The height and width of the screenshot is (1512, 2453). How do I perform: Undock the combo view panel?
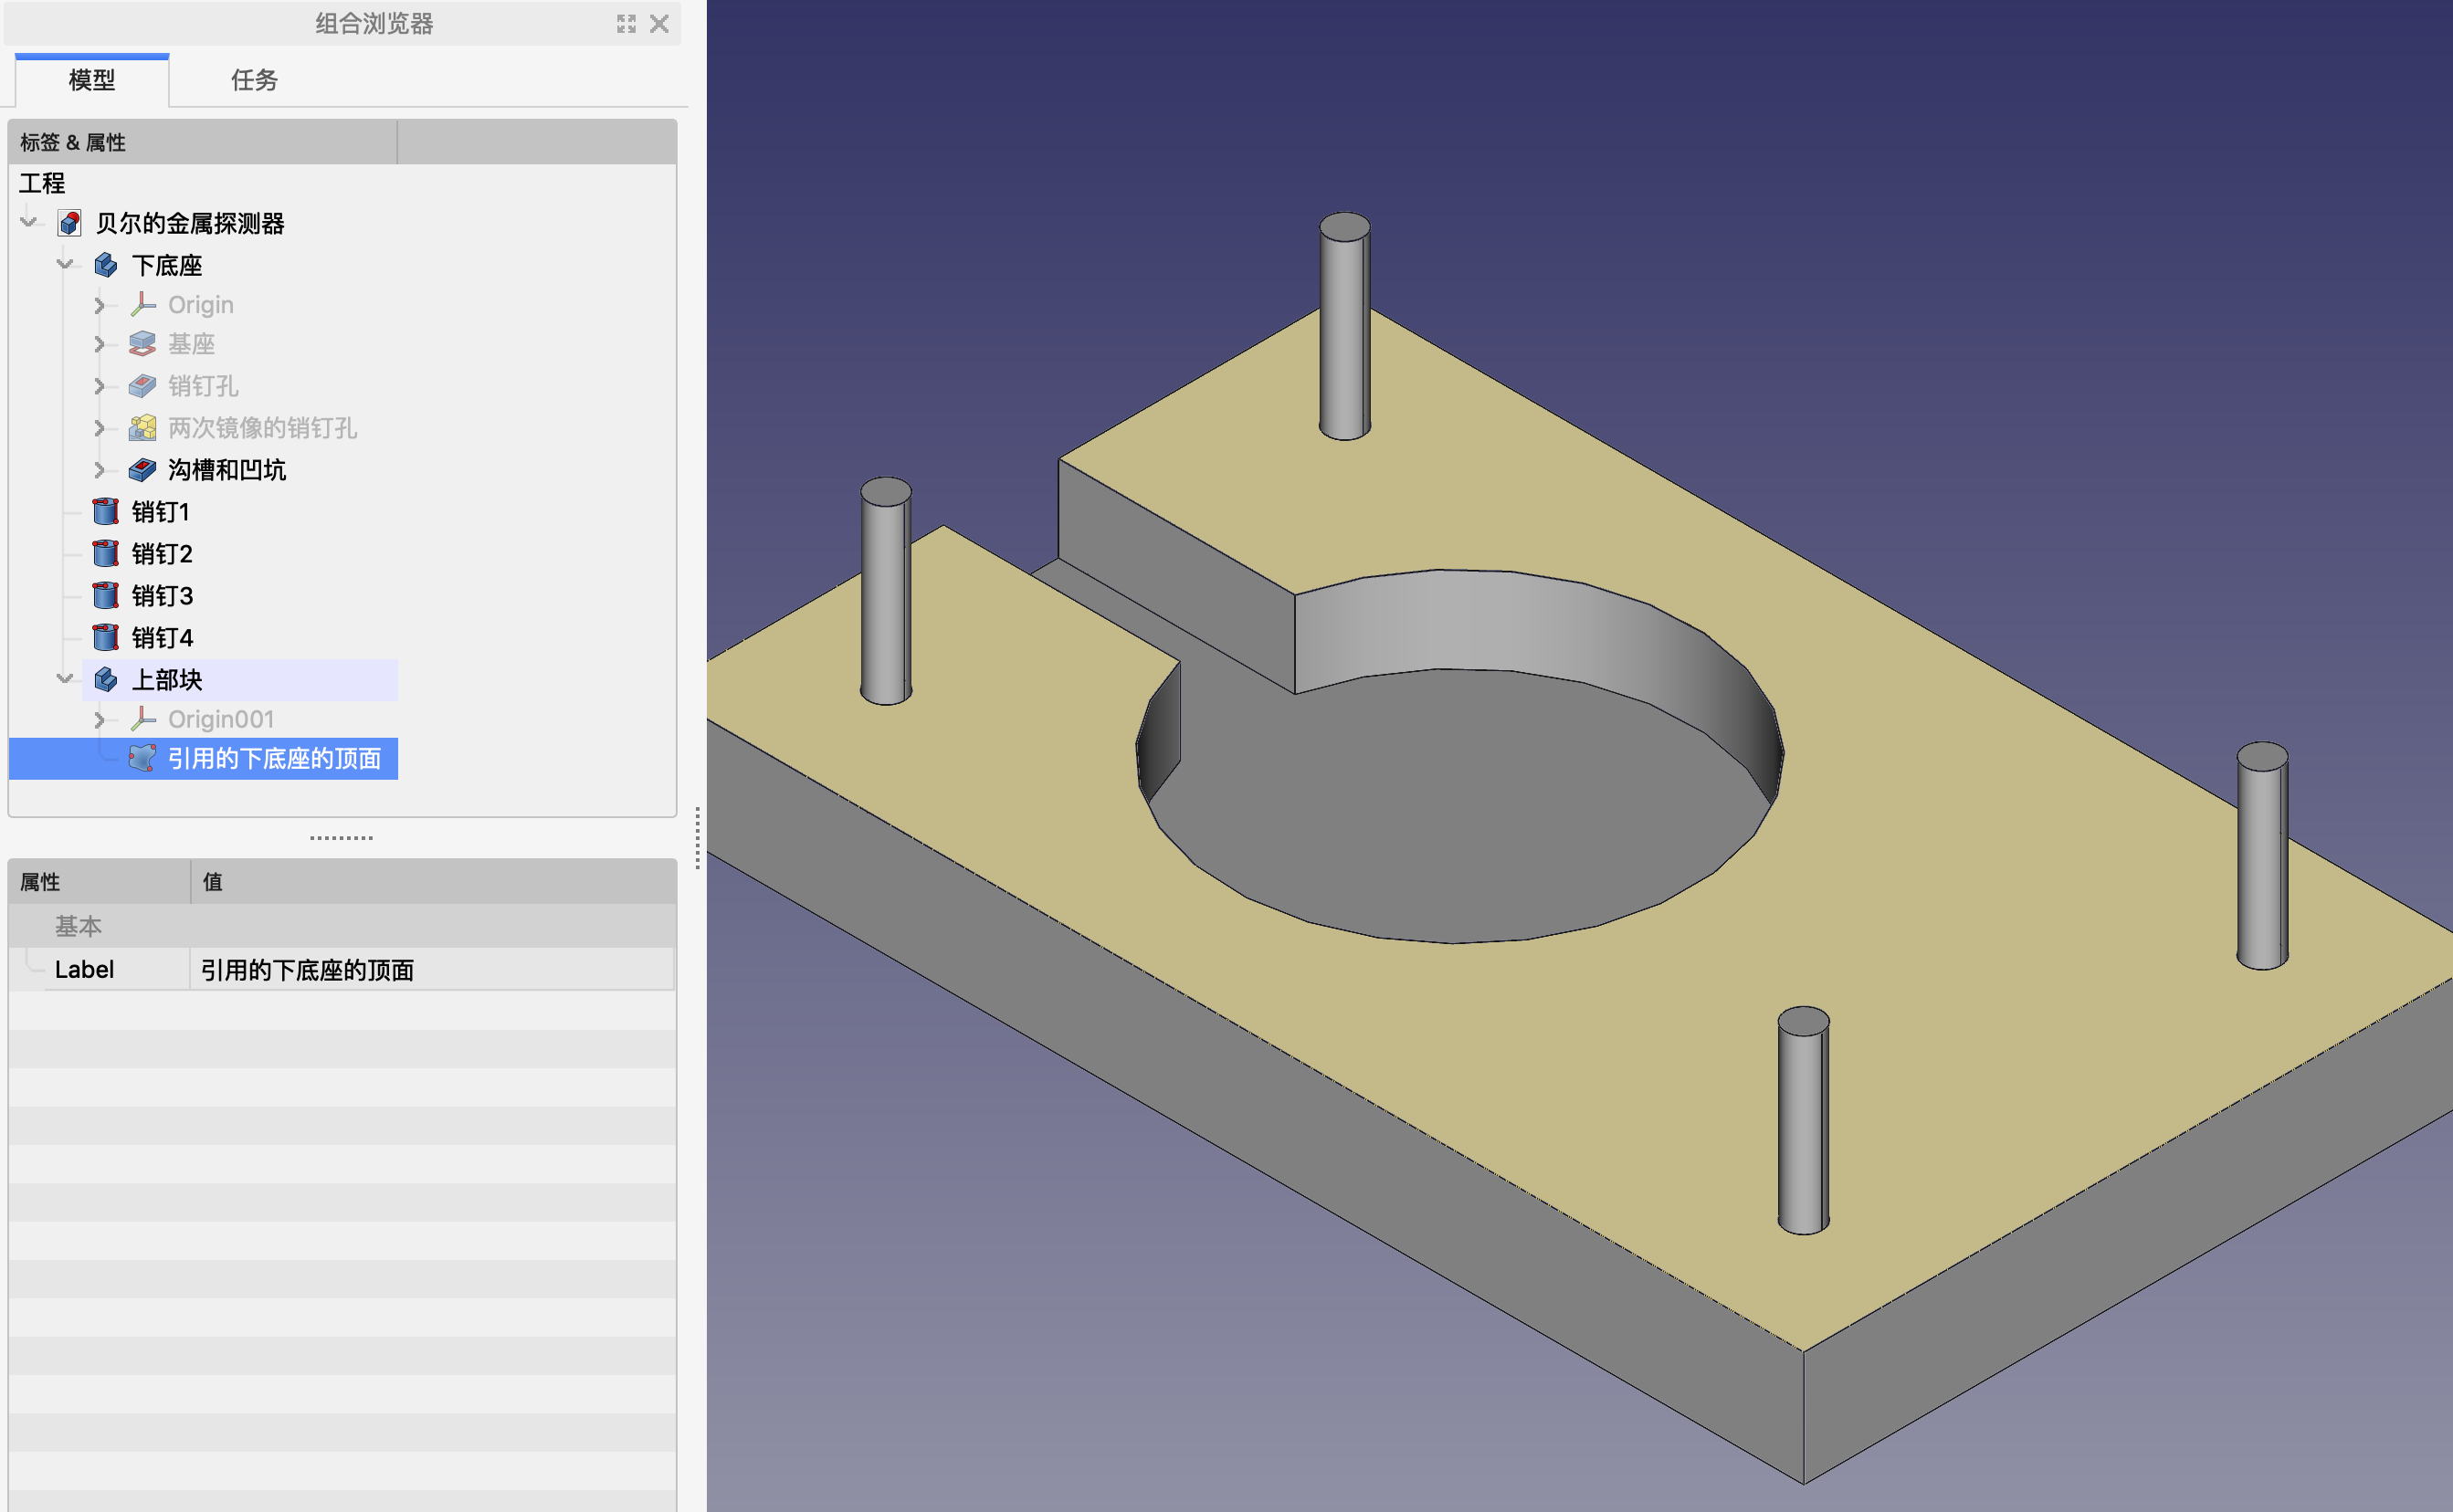626,24
